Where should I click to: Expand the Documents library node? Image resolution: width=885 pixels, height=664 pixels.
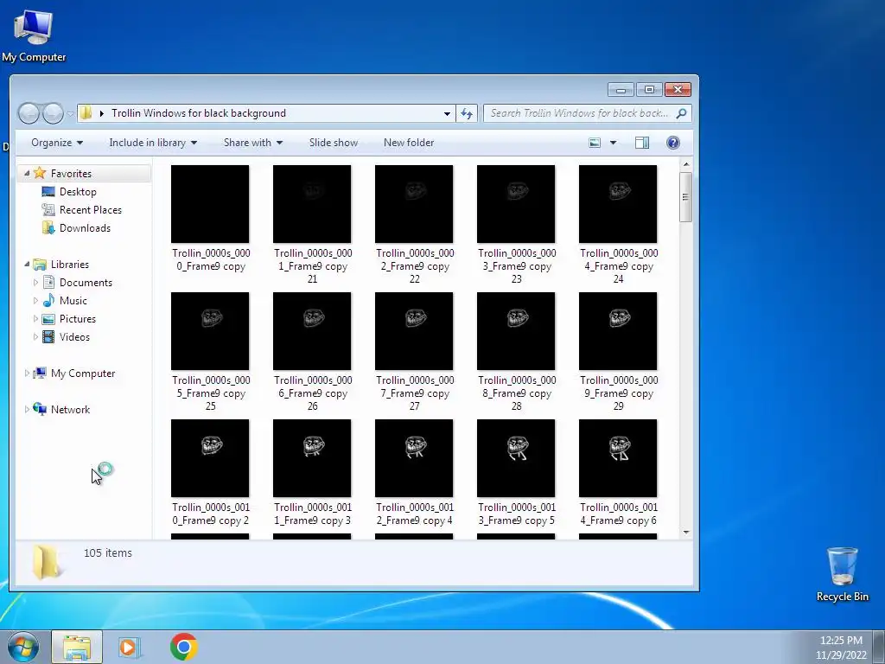(x=35, y=283)
